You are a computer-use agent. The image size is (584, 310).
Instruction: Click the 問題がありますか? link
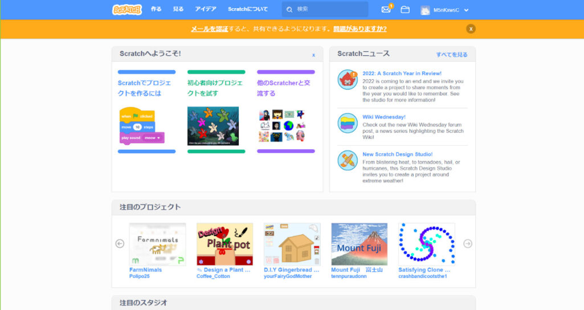point(360,28)
